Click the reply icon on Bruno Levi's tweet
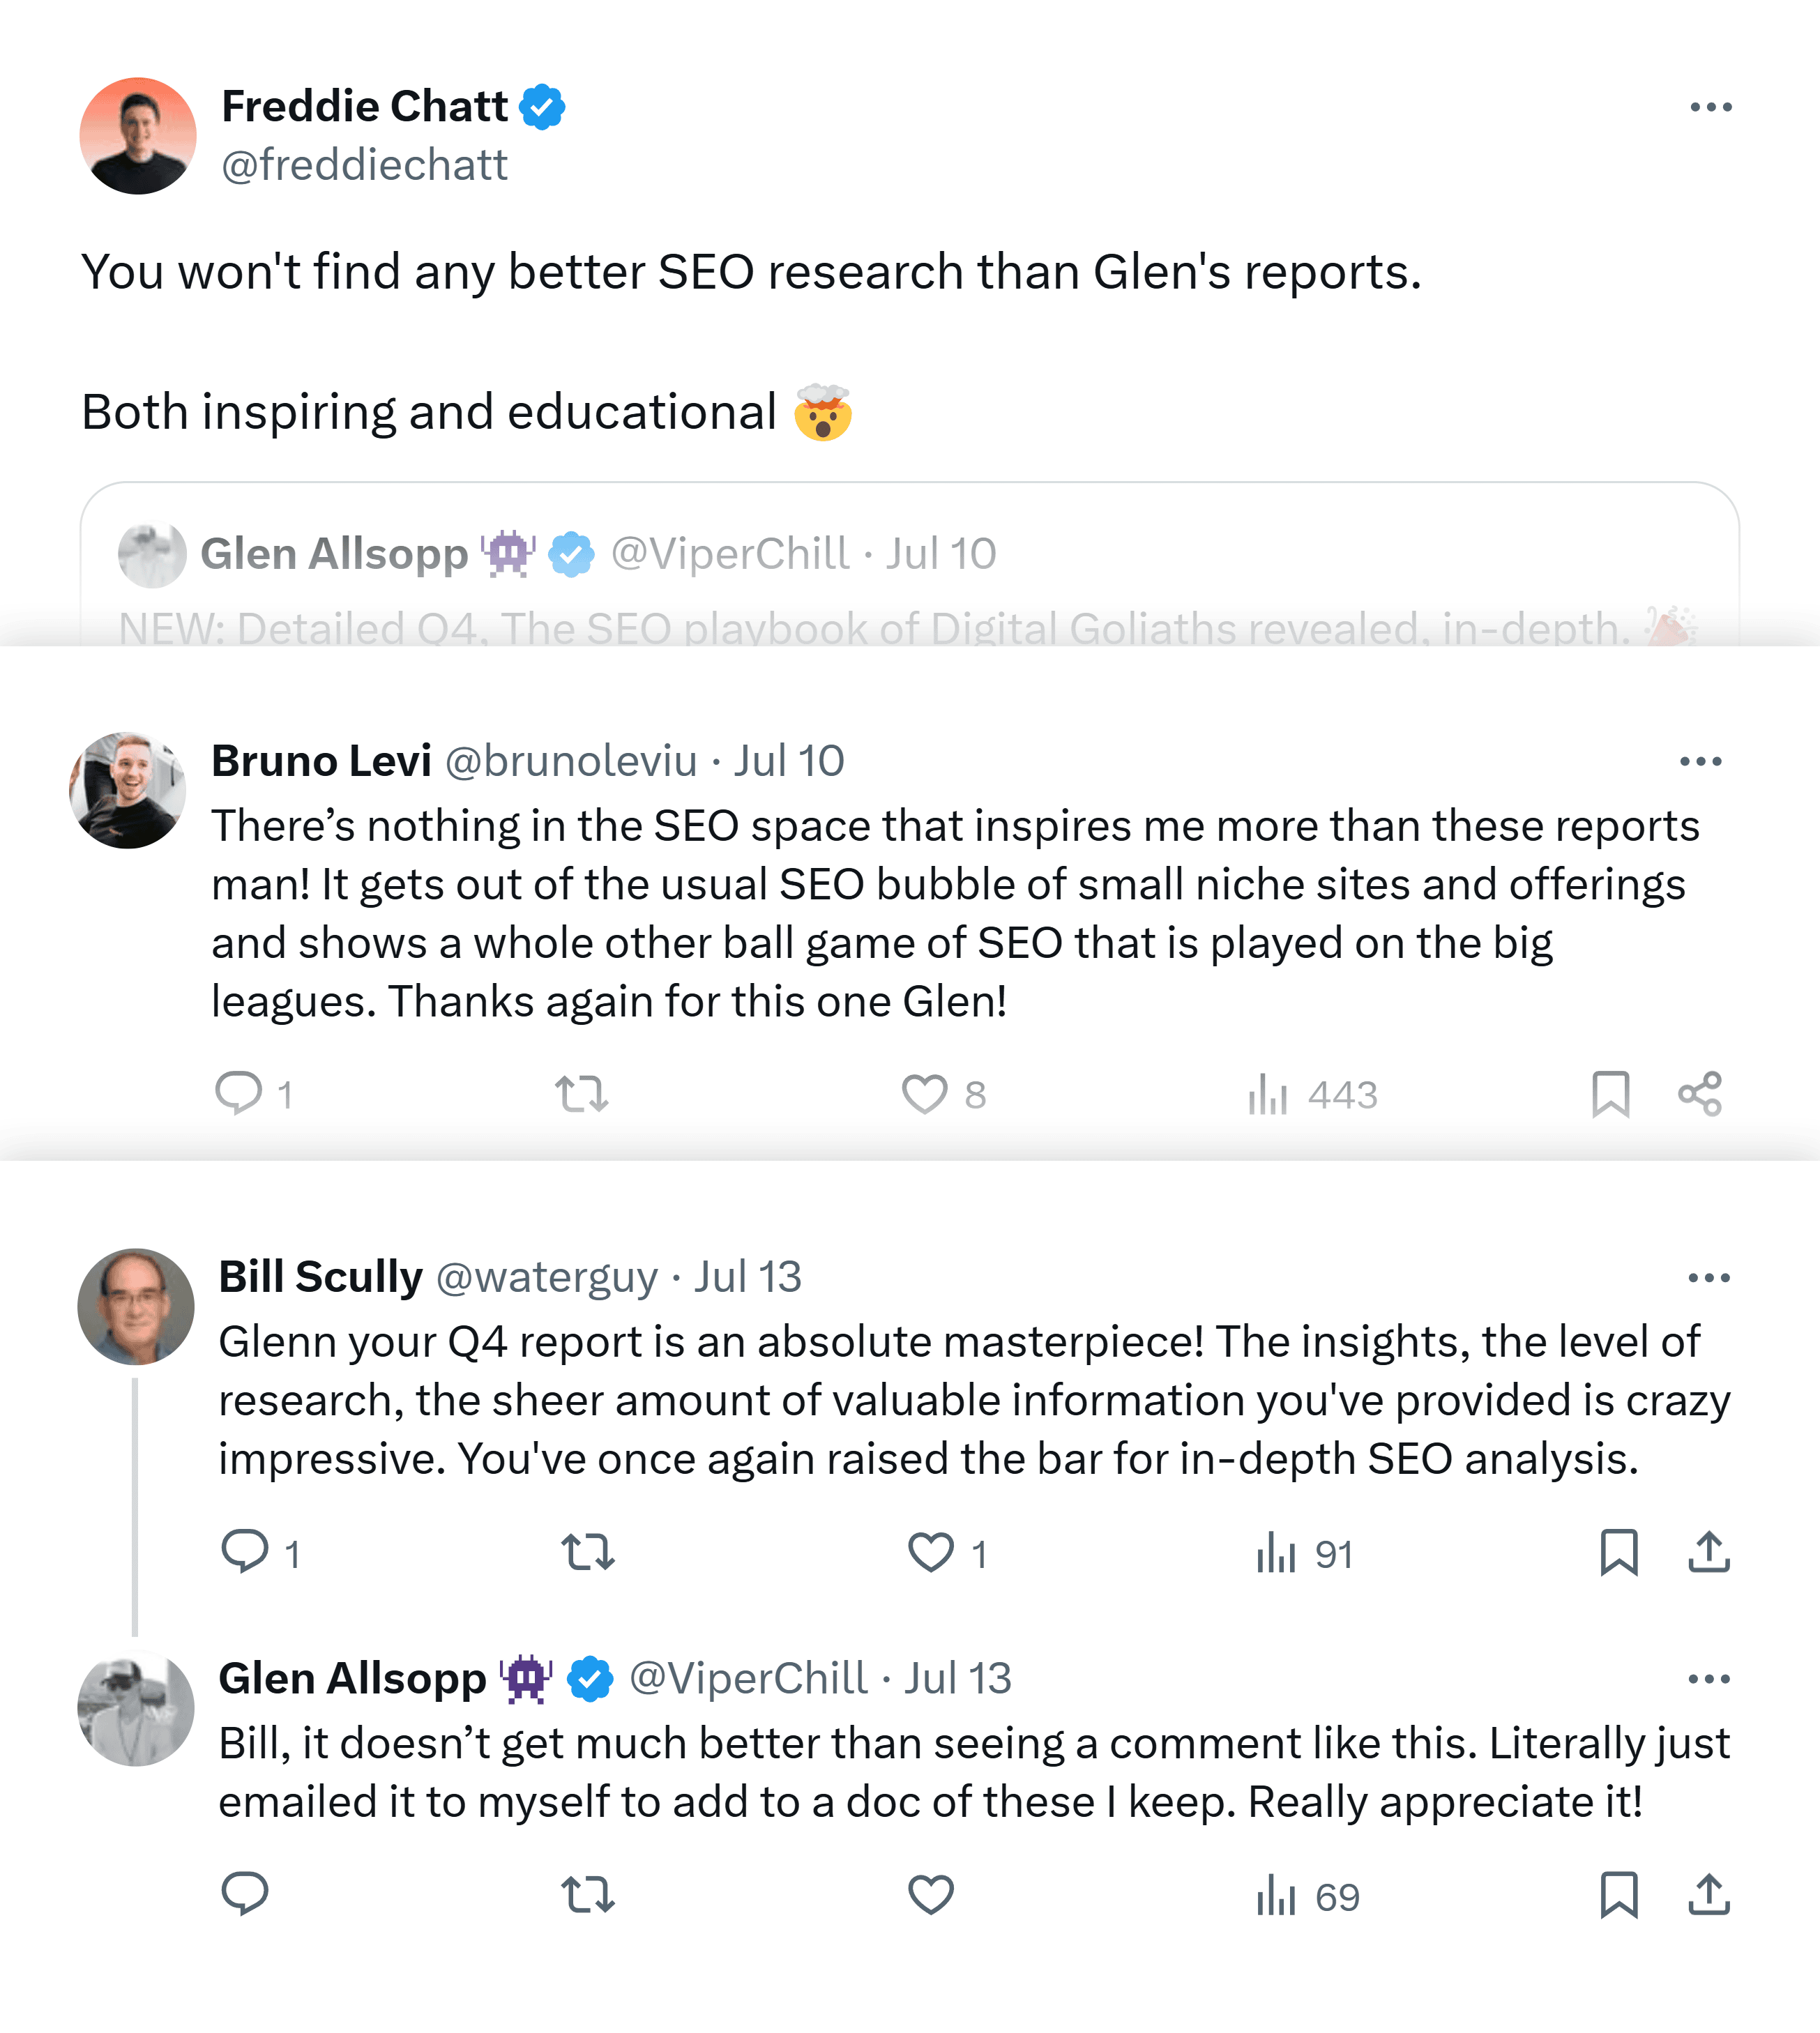Image resolution: width=1820 pixels, height=2033 pixels. coord(243,1094)
